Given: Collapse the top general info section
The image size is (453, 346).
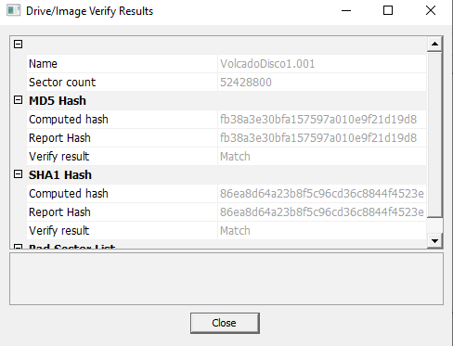Looking at the screenshot, I should [19, 45].
